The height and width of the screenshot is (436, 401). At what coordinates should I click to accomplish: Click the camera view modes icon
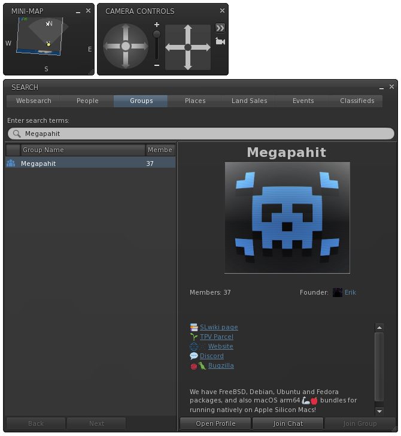point(220,42)
